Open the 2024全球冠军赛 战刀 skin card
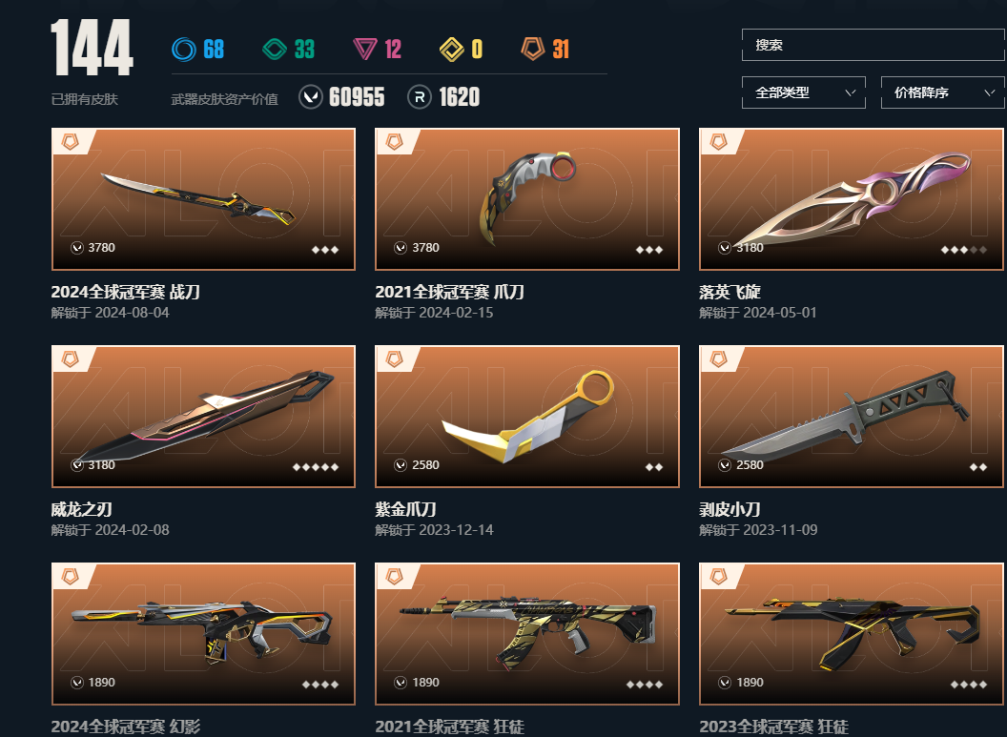 click(203, 199)
